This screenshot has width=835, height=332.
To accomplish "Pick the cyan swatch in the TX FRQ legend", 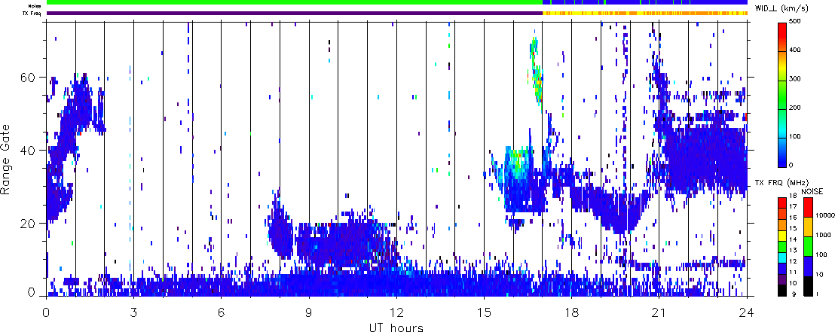I will click(x=781, y=259).
